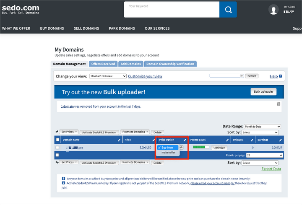Select the Buy Now option
The width and height of the screenshot is (302, 205).
pos(168,148)
